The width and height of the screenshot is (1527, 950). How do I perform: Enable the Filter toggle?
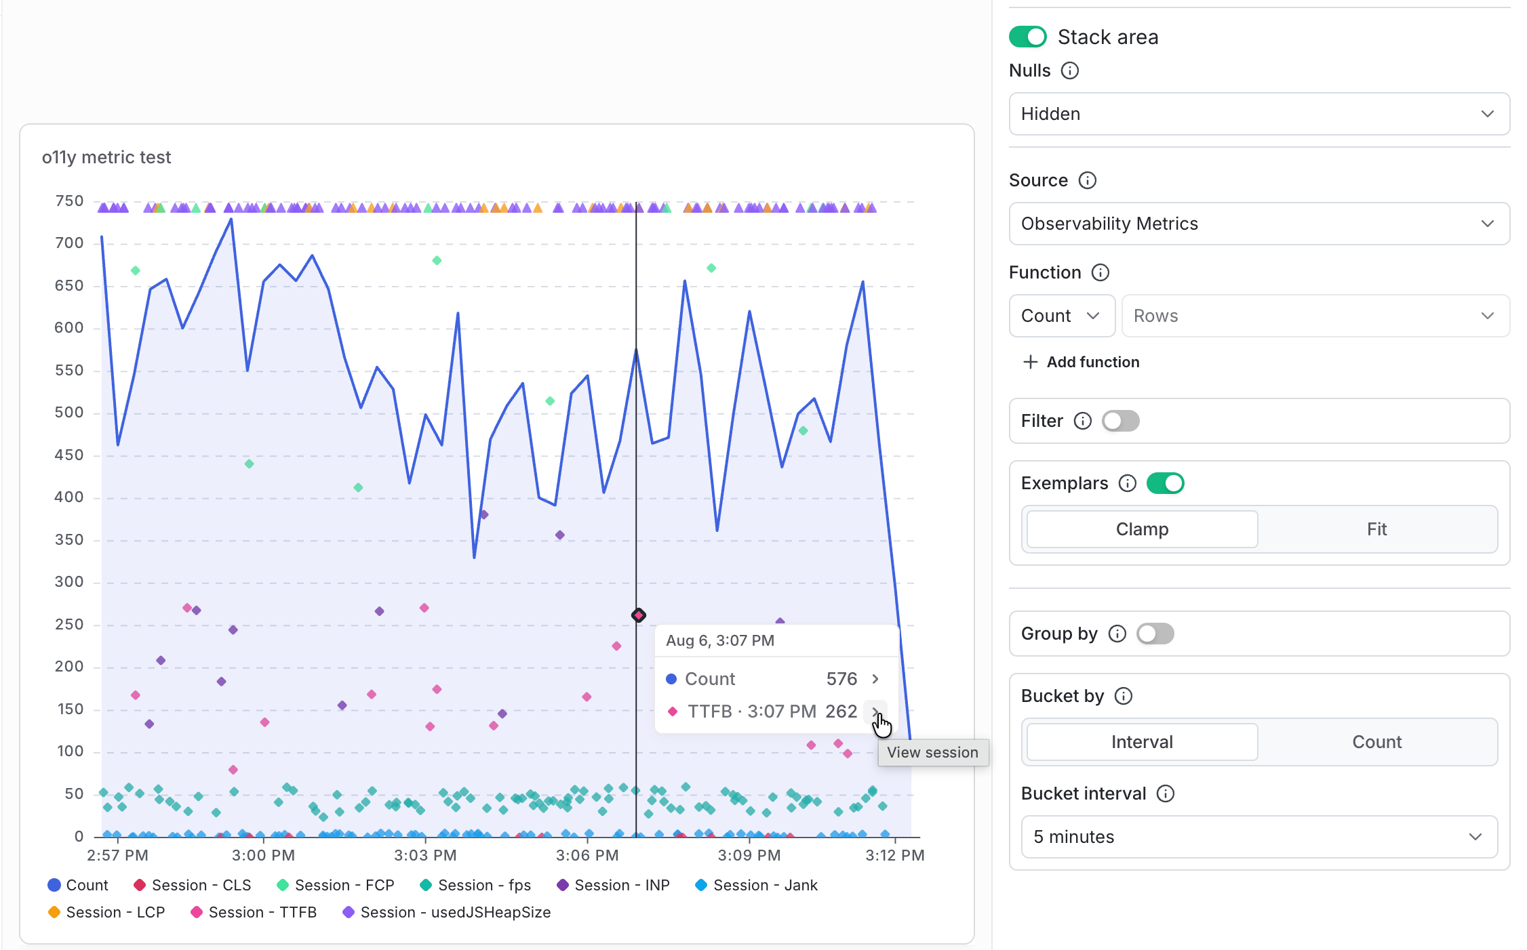click(x=1120, y=421)
